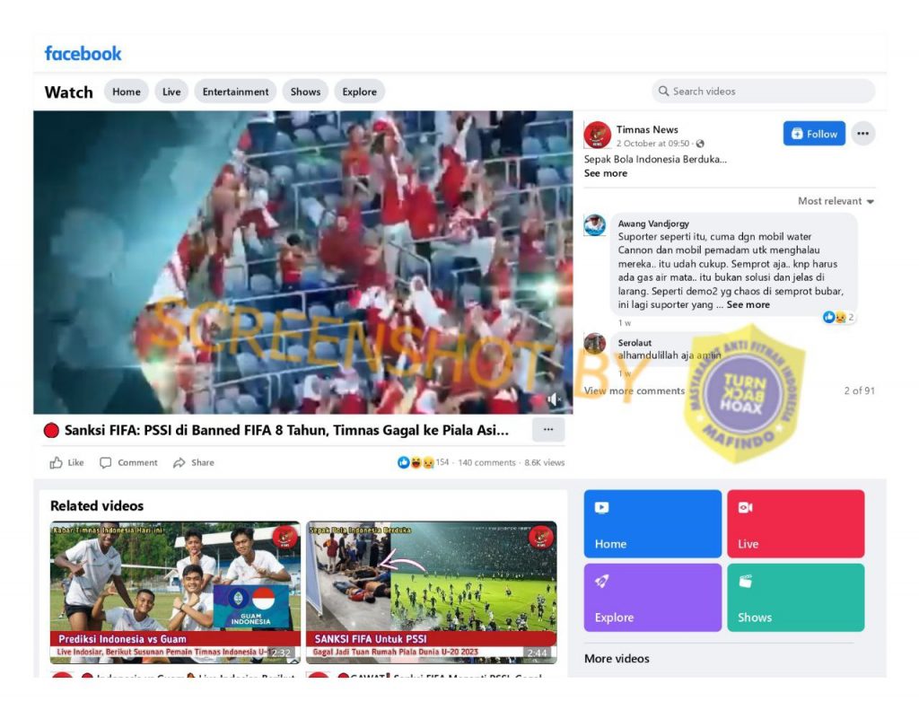The image size is (919, 710).
Task: Click the video title Sanksi FIFA
Action: point(286,430)
